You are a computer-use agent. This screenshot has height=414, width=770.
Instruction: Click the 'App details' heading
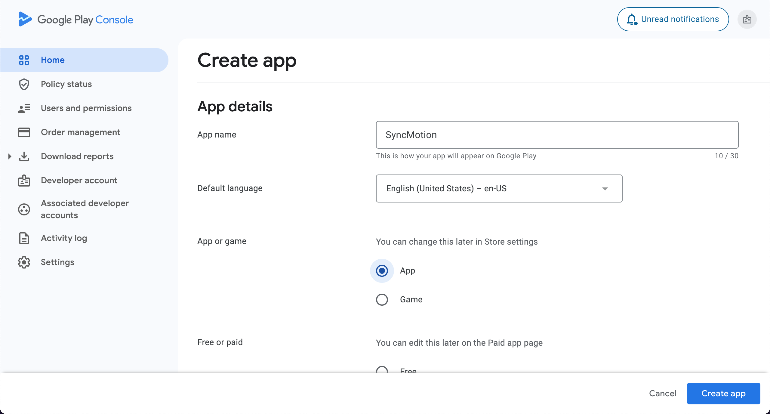pos(235,107)
